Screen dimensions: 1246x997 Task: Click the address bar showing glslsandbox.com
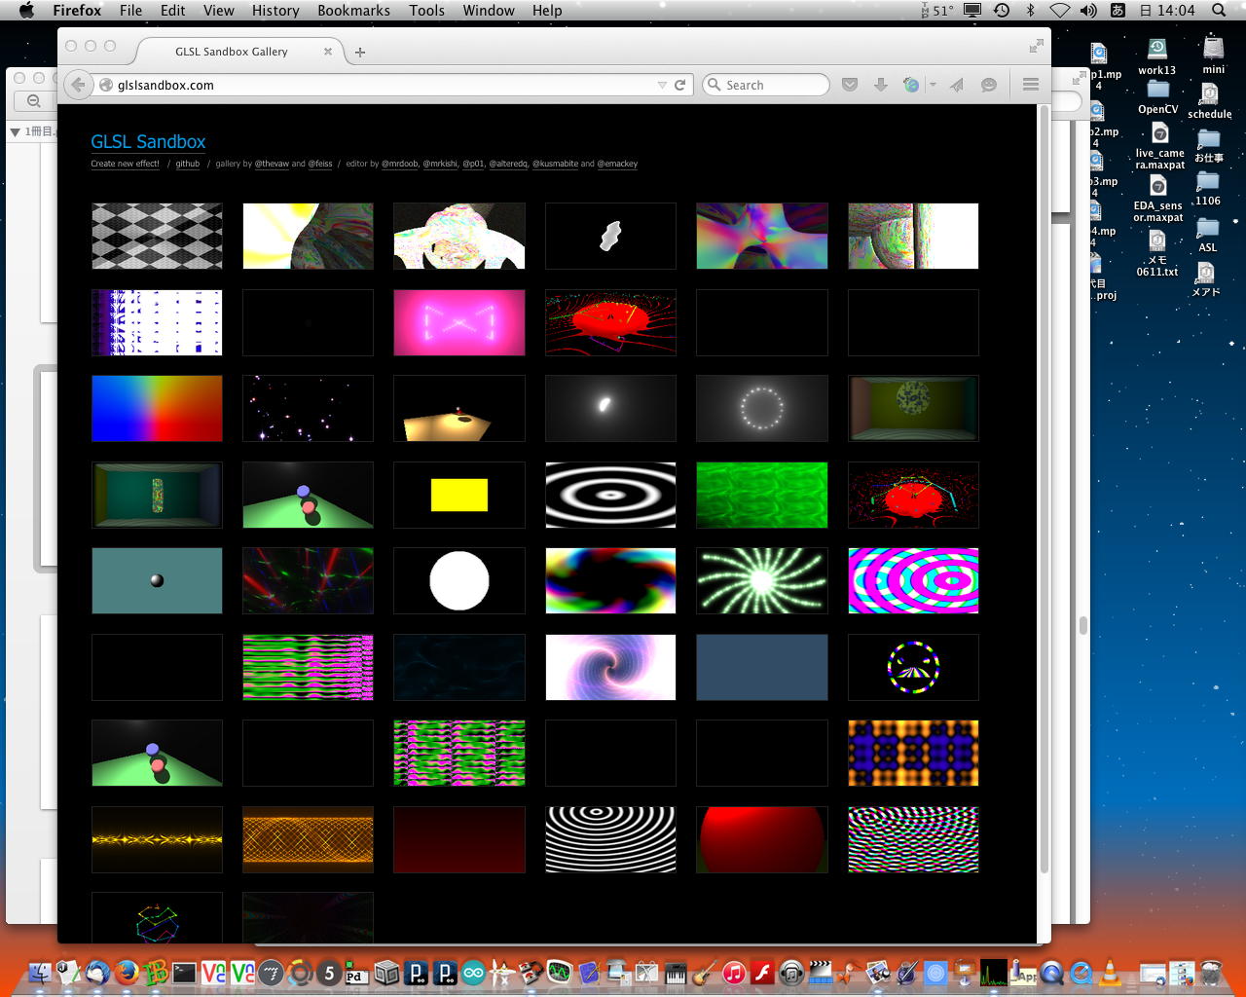click(x=385, y=85)
